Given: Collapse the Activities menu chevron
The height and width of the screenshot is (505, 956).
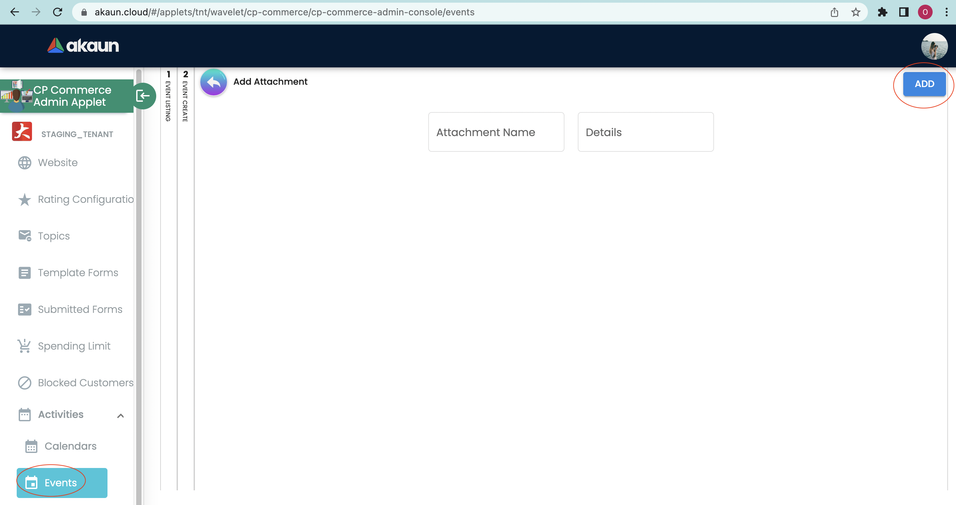Looking at the screenshot, I should 120,415.
